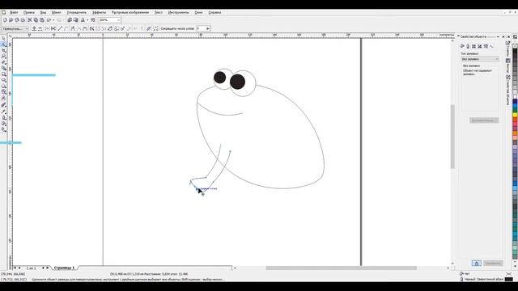Open the Без заливки fill type dropdown
This screenshot has width=518, height=291.
(x=480, y=59)
